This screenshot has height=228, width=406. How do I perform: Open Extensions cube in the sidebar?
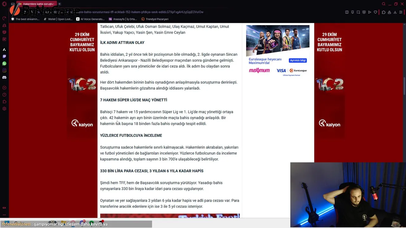click(x=4, y=102)
